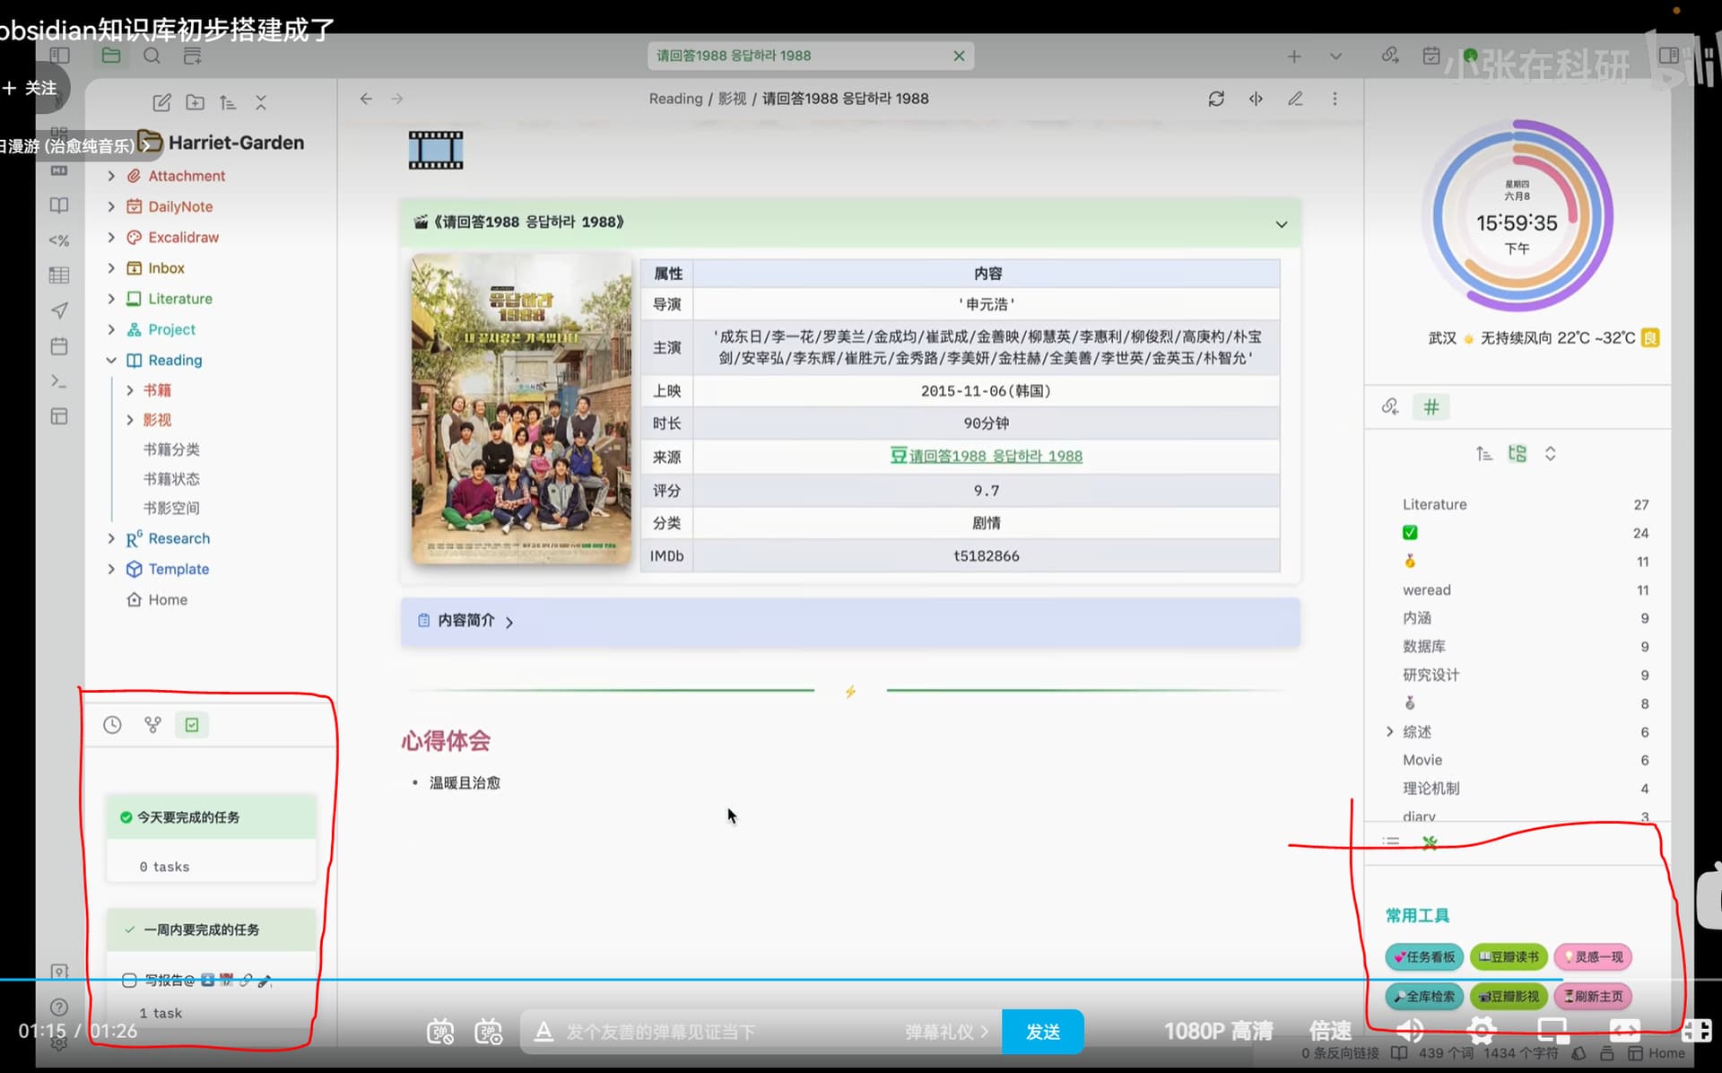
Task: Click the new note pencil icon
Action: click(161, 102)
